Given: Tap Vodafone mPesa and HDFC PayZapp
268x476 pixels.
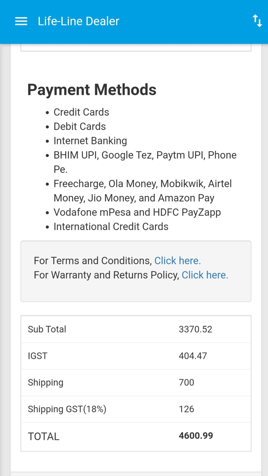Looking at the screenshot, I should (x=137, y=212).
